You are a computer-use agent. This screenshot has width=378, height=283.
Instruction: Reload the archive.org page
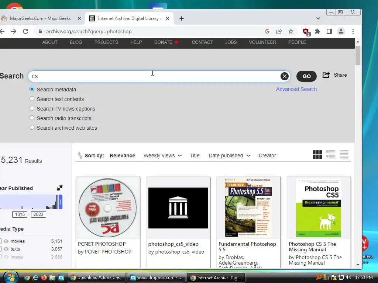point(25,31)
